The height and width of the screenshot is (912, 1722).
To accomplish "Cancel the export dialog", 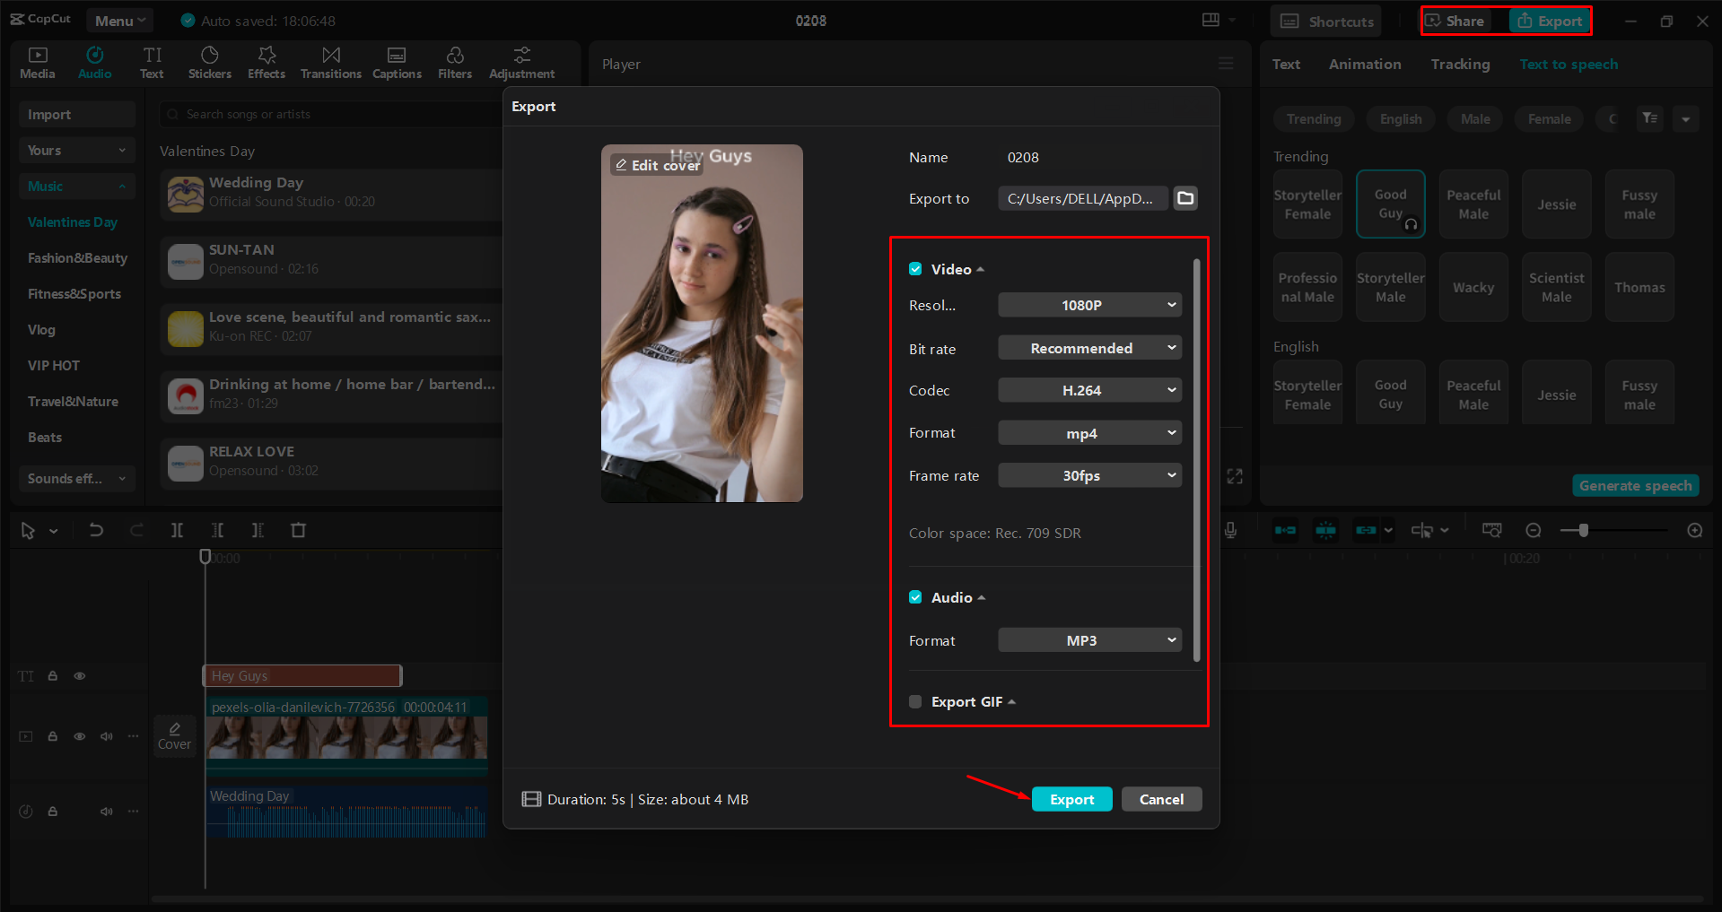I will pos(1161,799).
